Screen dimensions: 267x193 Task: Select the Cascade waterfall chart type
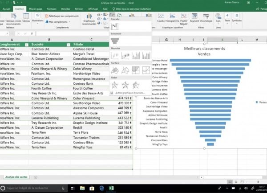tap(114, 26)
